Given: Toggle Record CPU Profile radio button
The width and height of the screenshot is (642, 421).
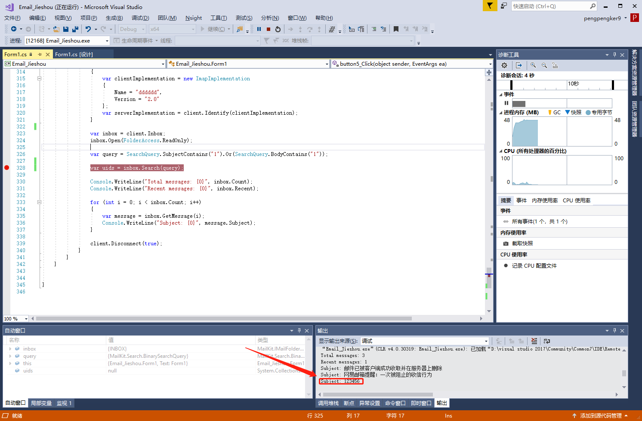Looking at the screenshot, I should [x=506, y=265].
